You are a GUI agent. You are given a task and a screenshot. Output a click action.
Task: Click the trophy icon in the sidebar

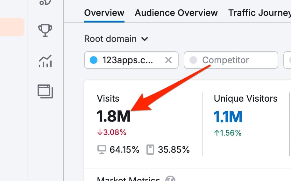coord(45,30)
